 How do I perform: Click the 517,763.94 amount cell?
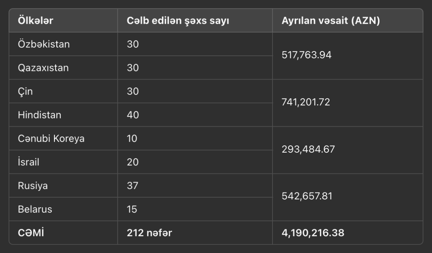point(307,55)
